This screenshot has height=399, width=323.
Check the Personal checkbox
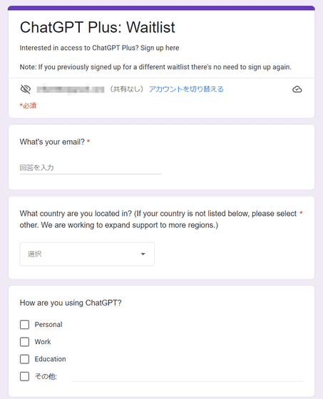tap(24, 324)
